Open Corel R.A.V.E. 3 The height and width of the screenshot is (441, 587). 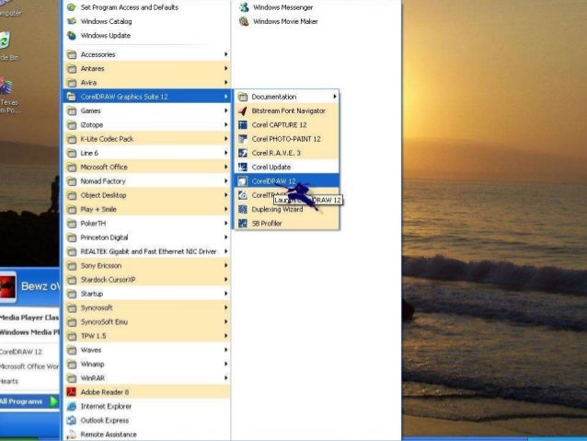(x=287, y=153)
